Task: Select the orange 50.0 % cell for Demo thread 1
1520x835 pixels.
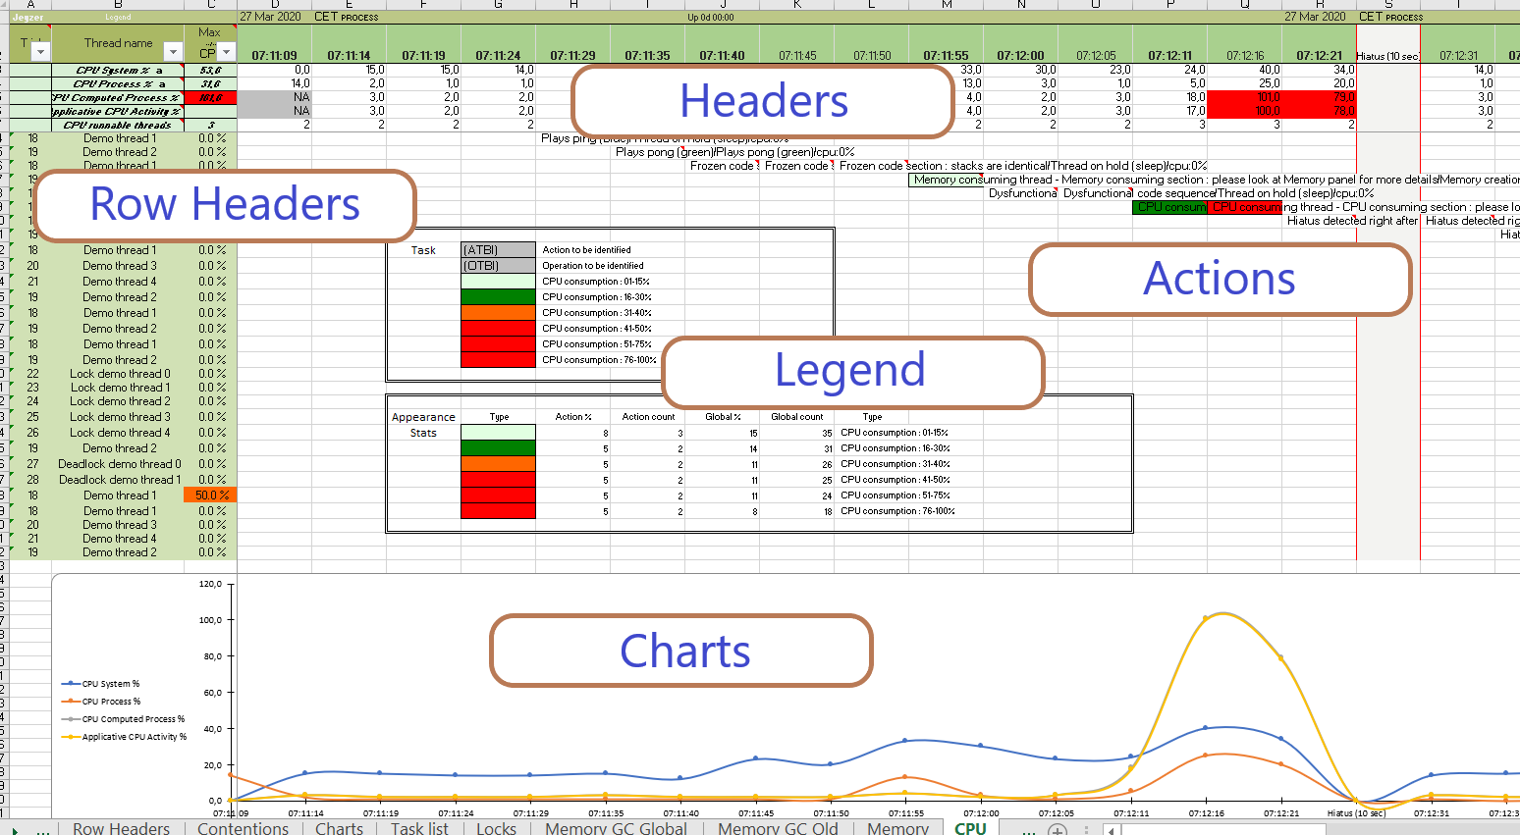Action: (x=210, y=496)
